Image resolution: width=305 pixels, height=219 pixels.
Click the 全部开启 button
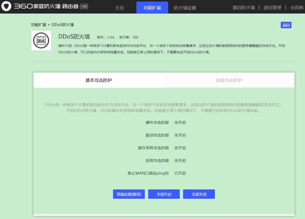point(164,194)
